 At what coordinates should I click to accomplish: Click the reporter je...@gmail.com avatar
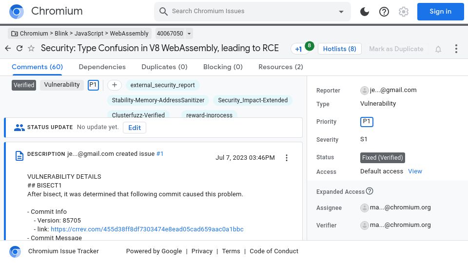[x=364, y=91]
